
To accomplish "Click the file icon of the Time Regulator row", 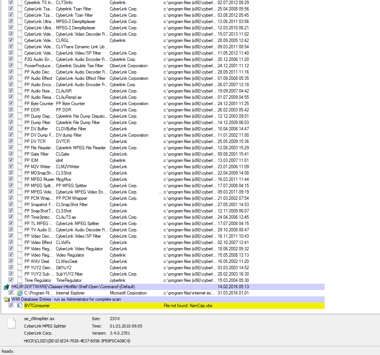I will click(x=20, y=280).
